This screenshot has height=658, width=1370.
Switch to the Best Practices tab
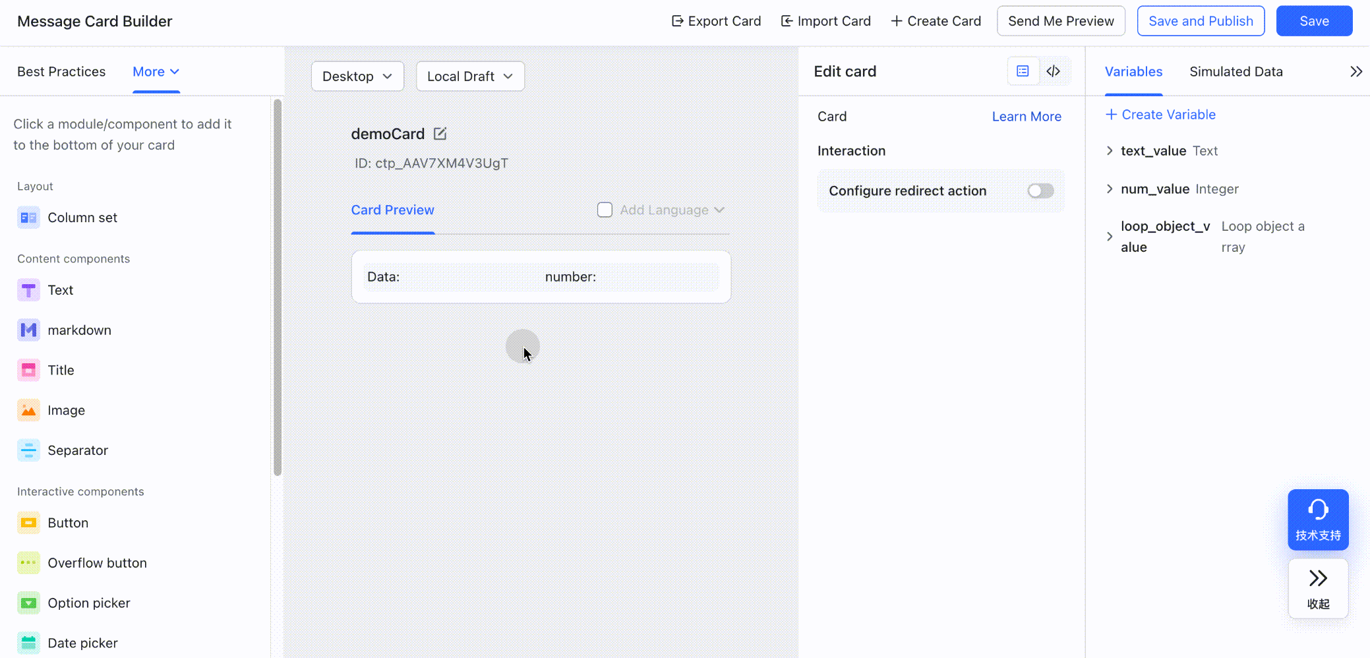61,72
